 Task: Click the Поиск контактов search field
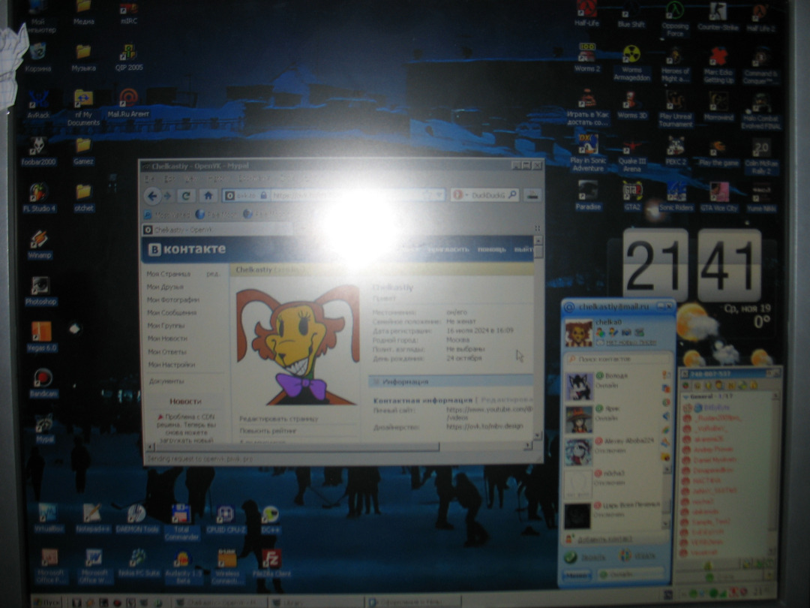[618, 359]
